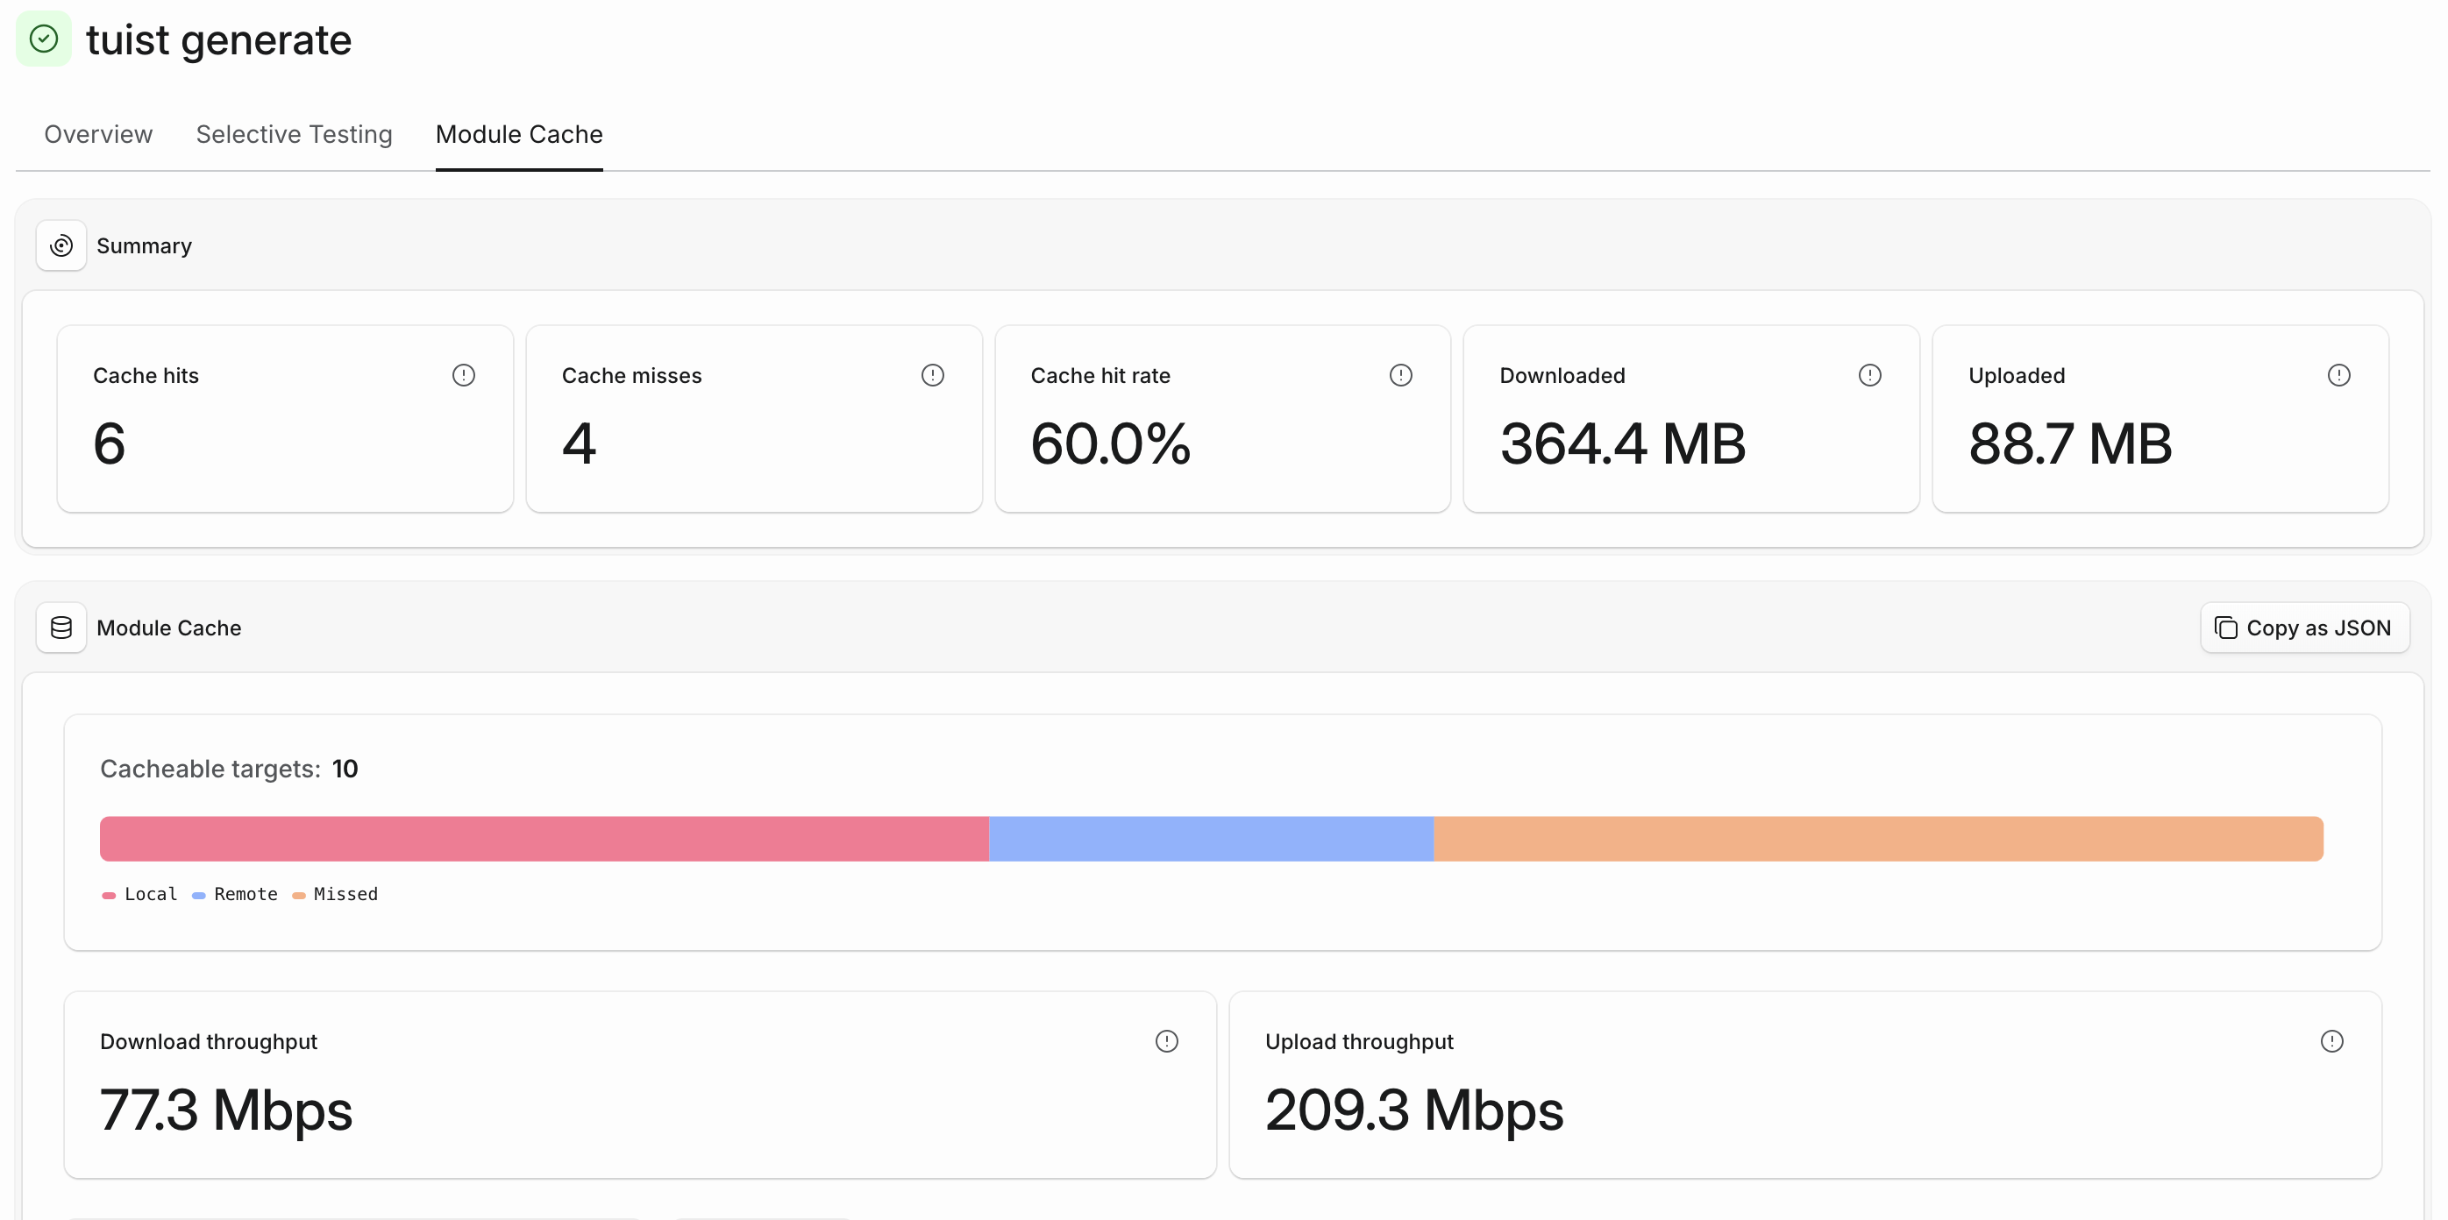
Task: Click the info icon on Downloaded card
Action: click(1869, 375)
